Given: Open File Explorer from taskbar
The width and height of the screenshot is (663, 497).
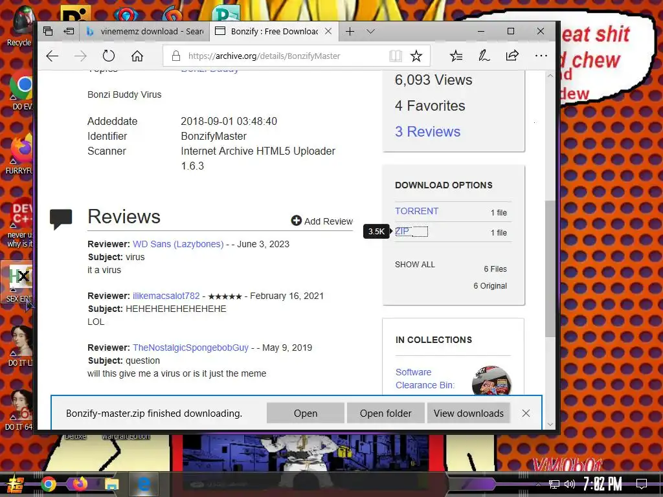Looking at the screenshot, I should coord(111,484).
